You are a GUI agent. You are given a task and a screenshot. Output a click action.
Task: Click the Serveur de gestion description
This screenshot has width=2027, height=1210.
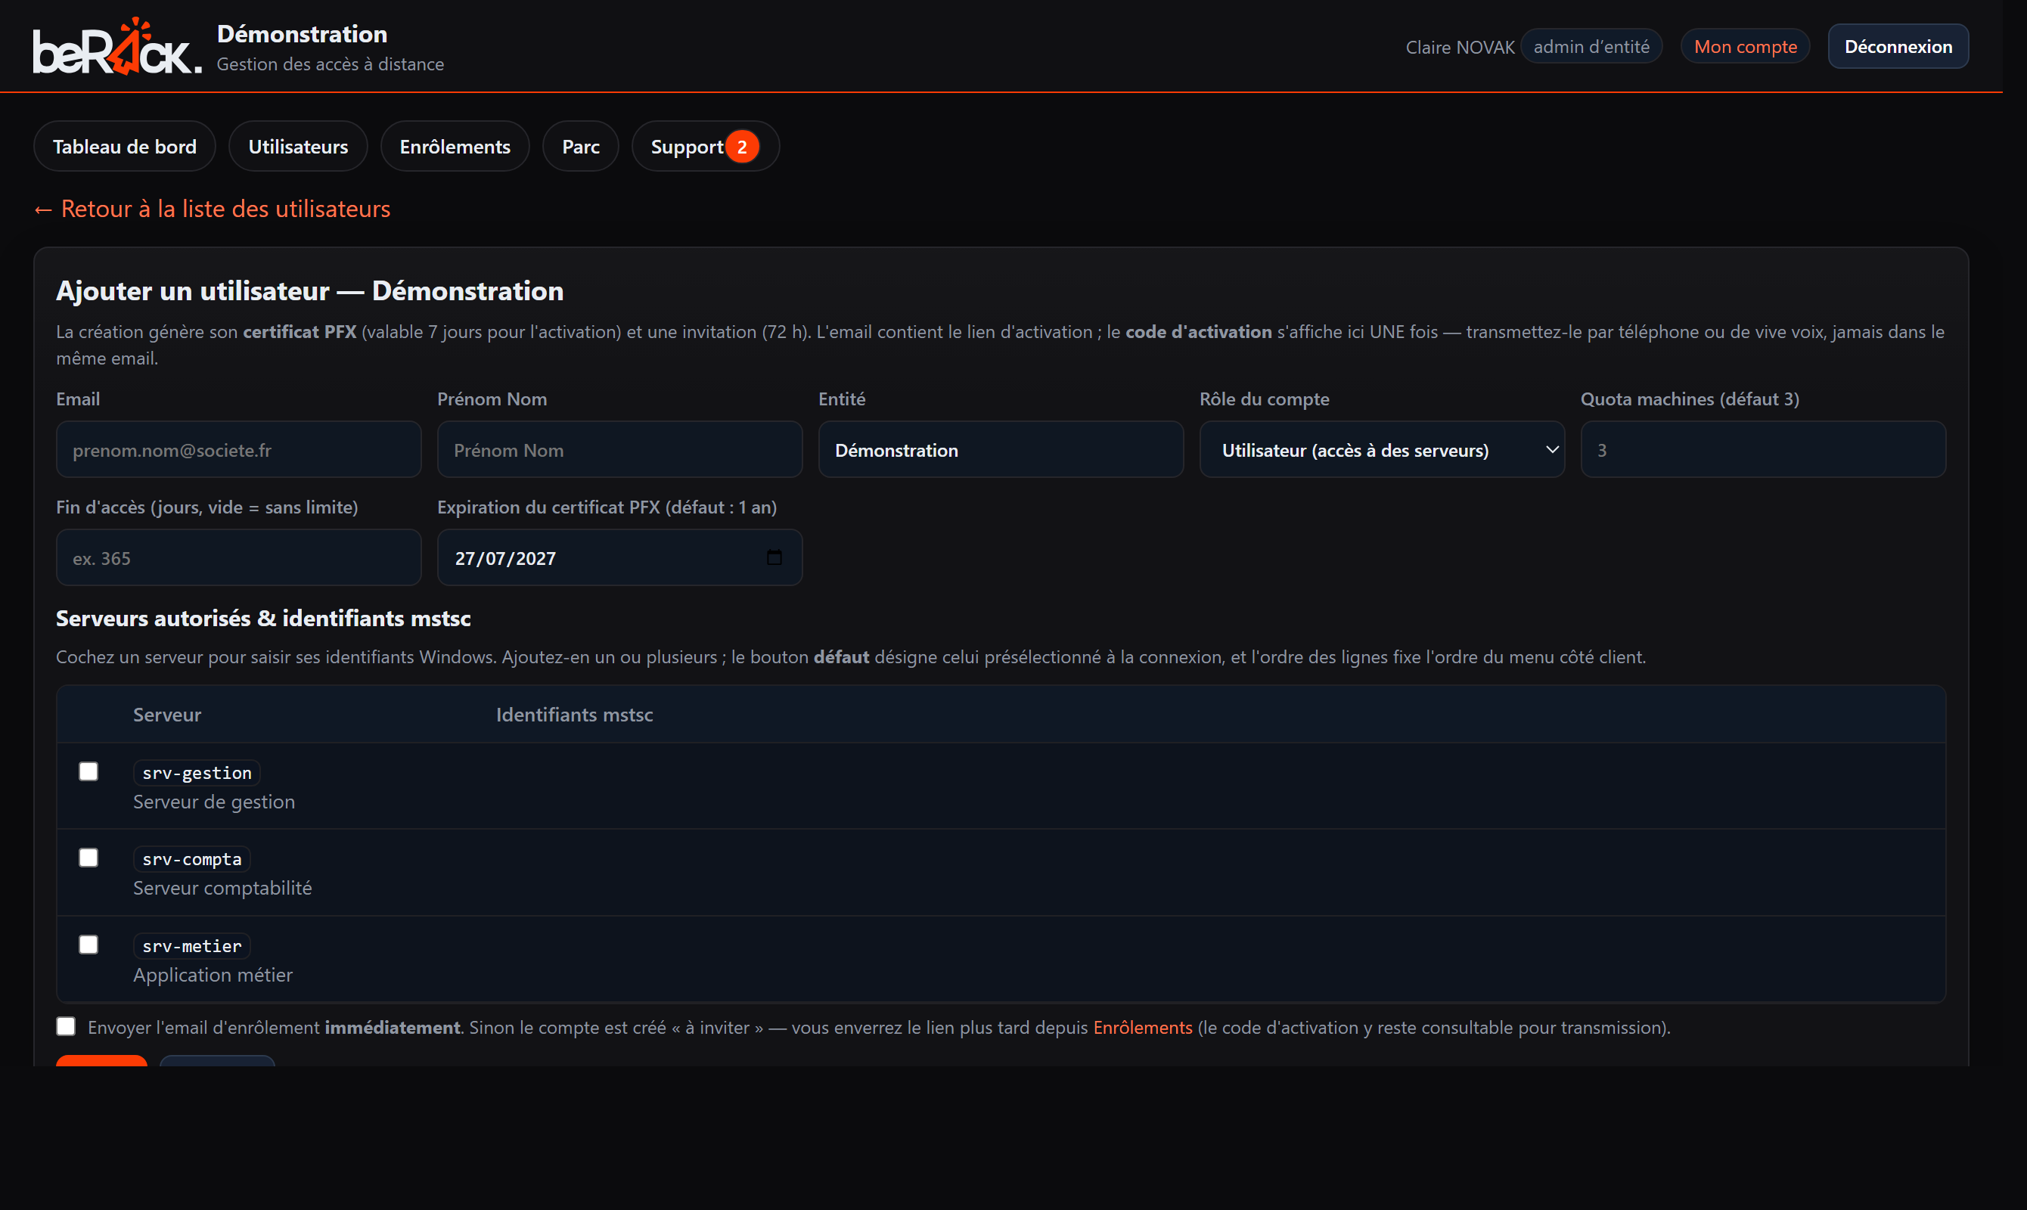pos(213,802)
